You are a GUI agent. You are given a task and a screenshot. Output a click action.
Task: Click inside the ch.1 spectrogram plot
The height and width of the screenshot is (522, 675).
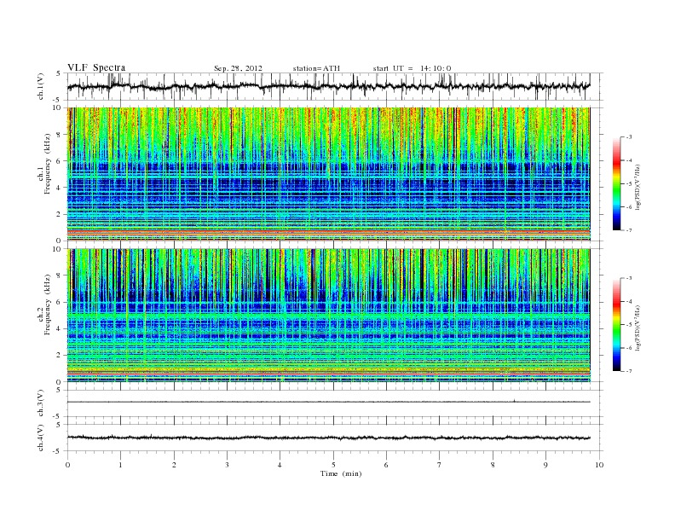click(x=329, y=174)
